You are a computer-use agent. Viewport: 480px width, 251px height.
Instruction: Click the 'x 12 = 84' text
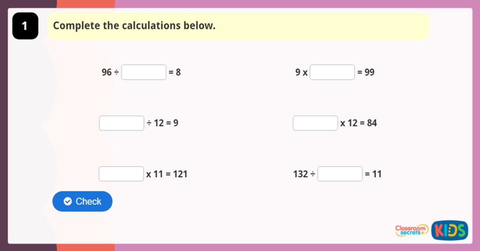click(359, 123)
